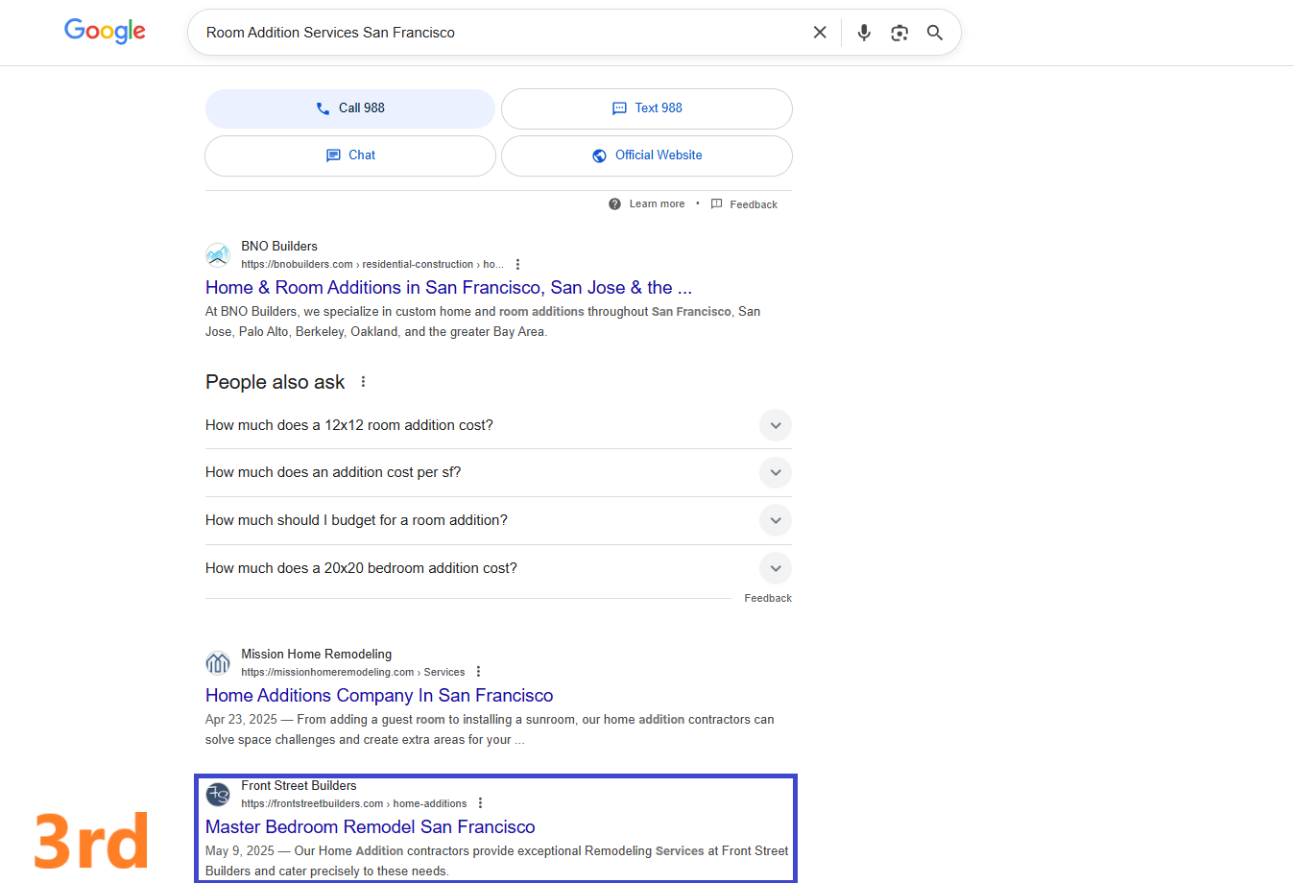The width and height of the screenshot is (1294, 883).
Task: Open Home Additions Company In San Francisco
Action: point(379,696)
